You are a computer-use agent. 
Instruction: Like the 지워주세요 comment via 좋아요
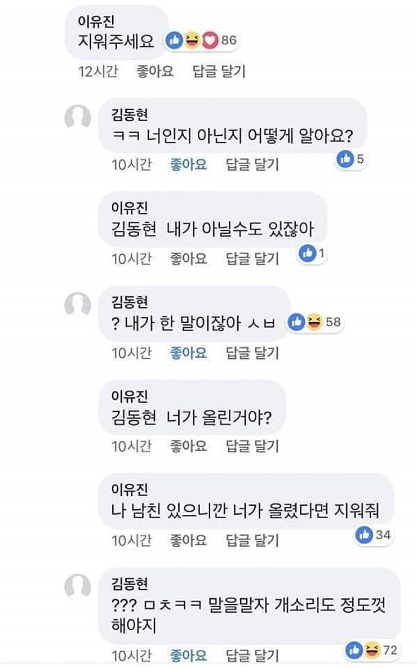(155, 72)
